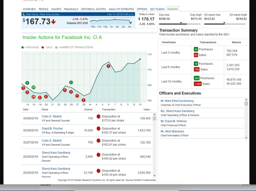
Task: Click green 35 Purchases badge
Action: pyautogui.click(x=196, y=49)
